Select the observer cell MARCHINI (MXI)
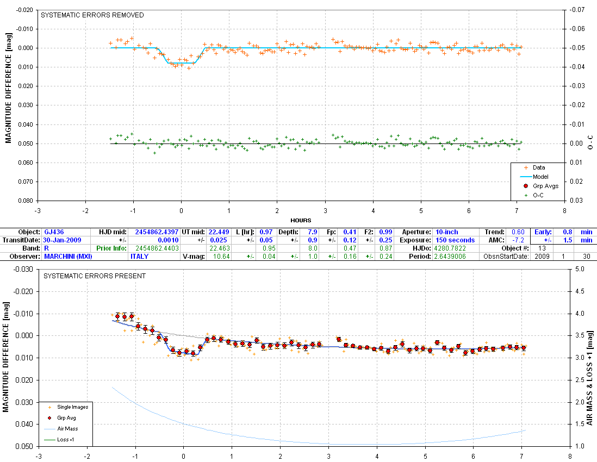This screenshot has height=462, width=597. (x=68, y=256)
